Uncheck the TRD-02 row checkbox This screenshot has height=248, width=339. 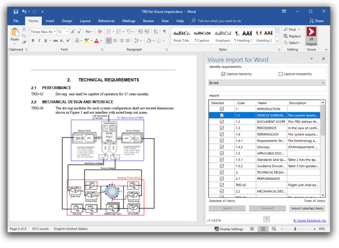pos(222,185)
